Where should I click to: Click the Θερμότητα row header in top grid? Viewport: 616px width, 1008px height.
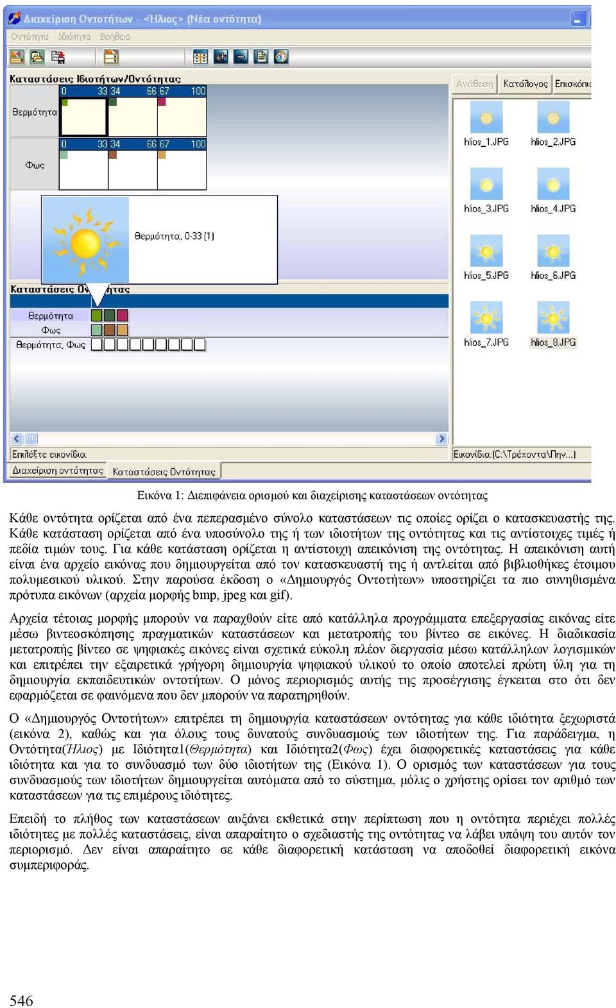pos(35,112)
